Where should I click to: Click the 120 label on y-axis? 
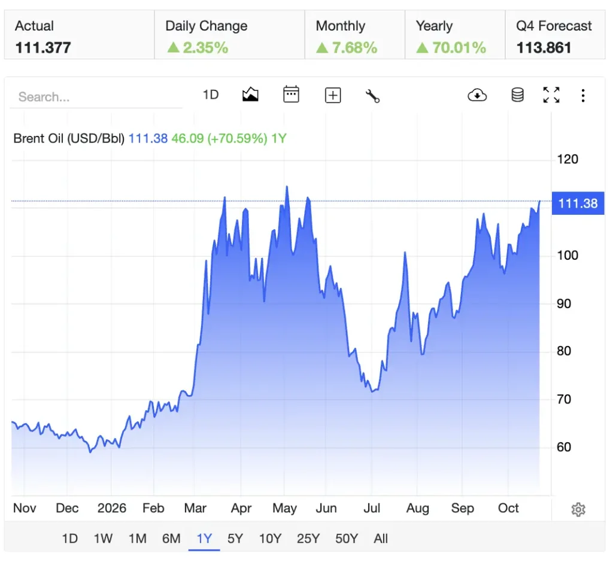[568, 159]
